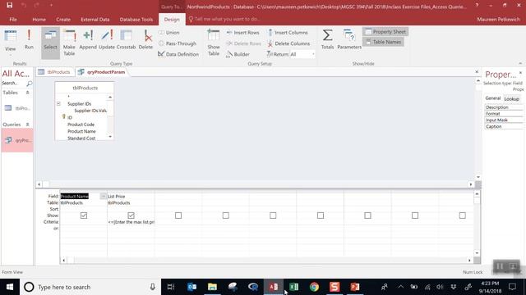The image size is (526, 295).
Task: Check Show box in last grid column
Action: [x=462, y=216]
